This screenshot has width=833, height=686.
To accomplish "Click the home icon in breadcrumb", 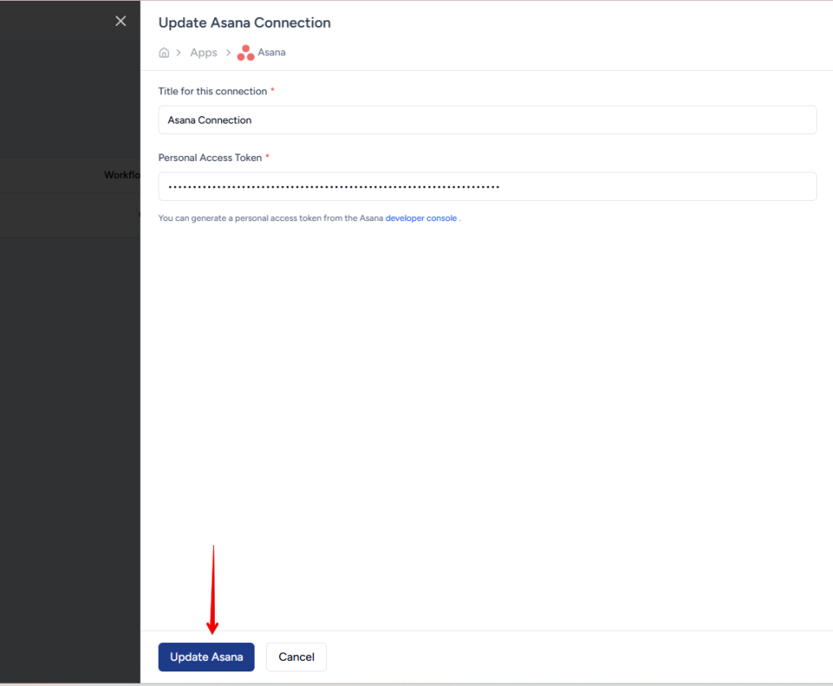I will point(164,53).
